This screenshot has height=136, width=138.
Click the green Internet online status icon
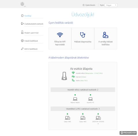(73, 77)
